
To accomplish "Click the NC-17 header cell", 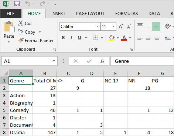I will (115, 81).
